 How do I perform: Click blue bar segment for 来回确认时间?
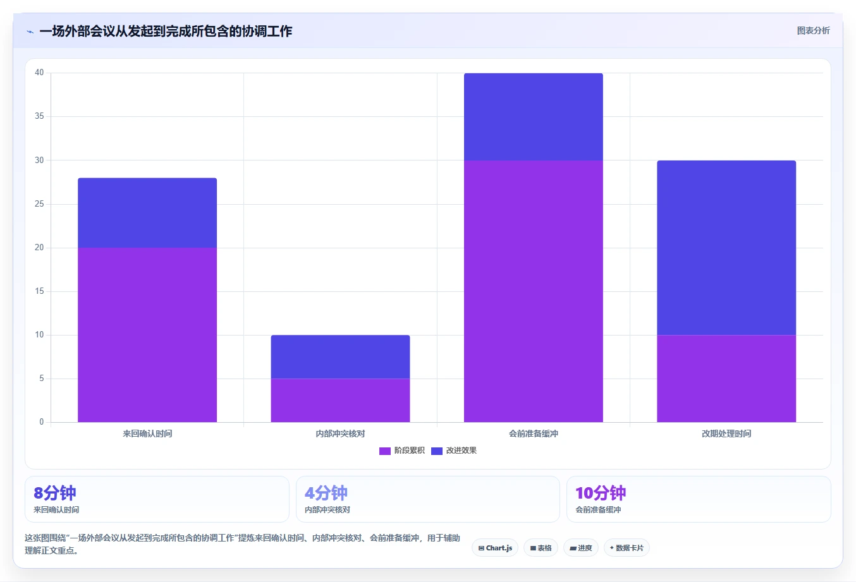(x=147, y=213)
